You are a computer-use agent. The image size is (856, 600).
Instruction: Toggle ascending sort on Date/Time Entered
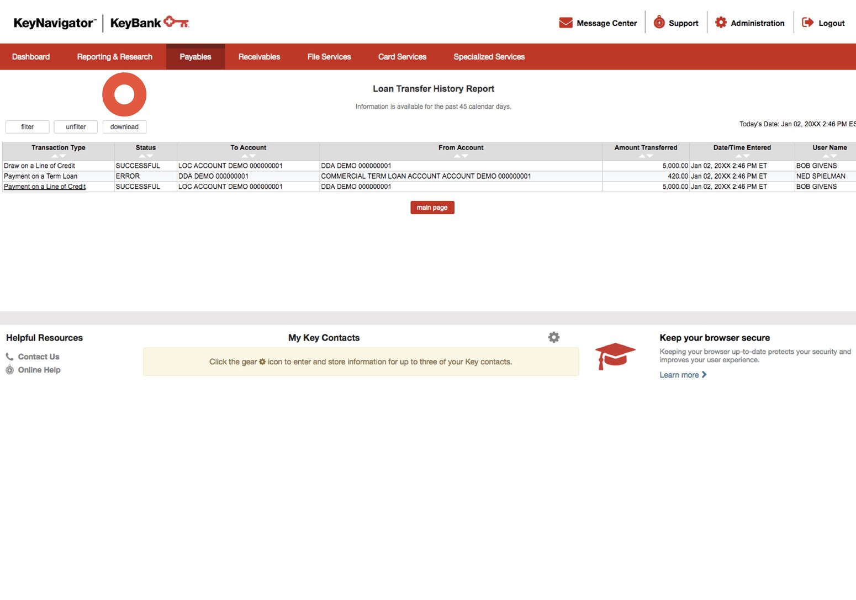[738, 156]
